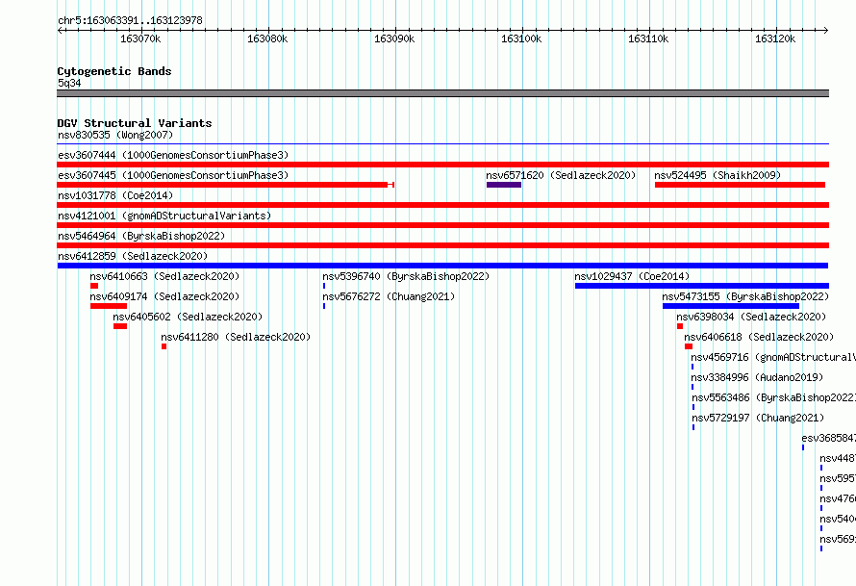This screenshot has width=856, height=586.
Task: Open variant label nsv830535 (Wong2007)
Action: coord(115,135)
